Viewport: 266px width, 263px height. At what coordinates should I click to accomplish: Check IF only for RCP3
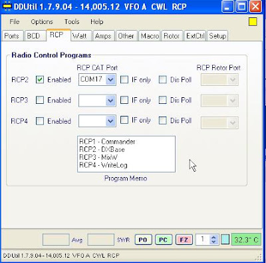click(x=124, y=100)
